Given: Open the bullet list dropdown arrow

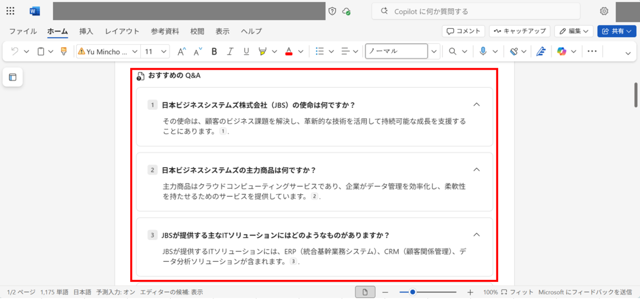Looking at the screenshot, I should pyautogui.click(x=331, y=52).
